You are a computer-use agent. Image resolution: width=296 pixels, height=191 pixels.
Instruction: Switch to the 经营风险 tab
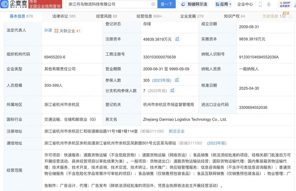pos(106,16)
